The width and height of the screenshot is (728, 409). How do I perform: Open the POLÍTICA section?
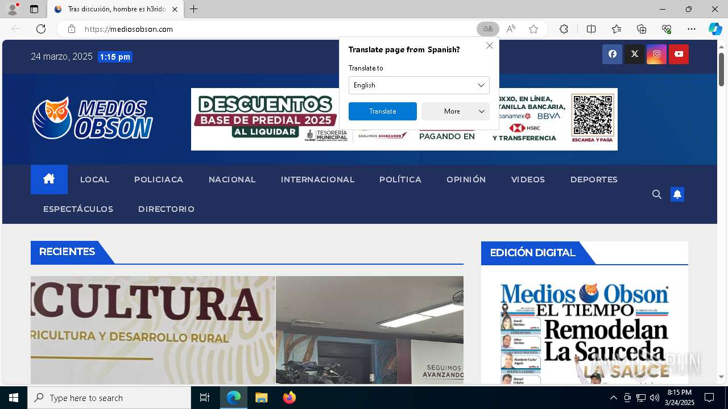click(x=400, y=180)
